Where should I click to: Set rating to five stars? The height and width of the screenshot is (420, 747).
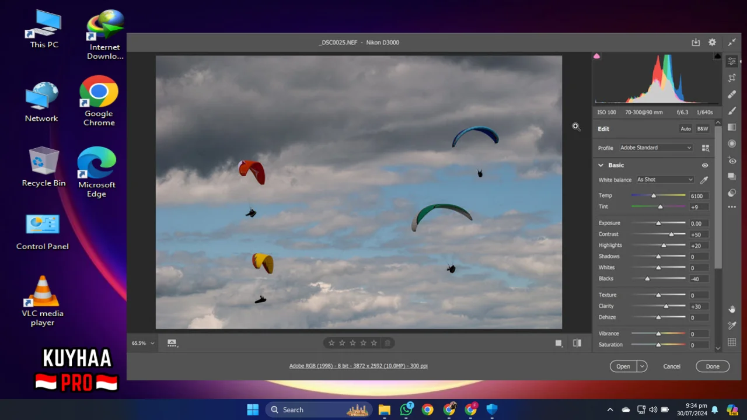(x=374, y=343)
